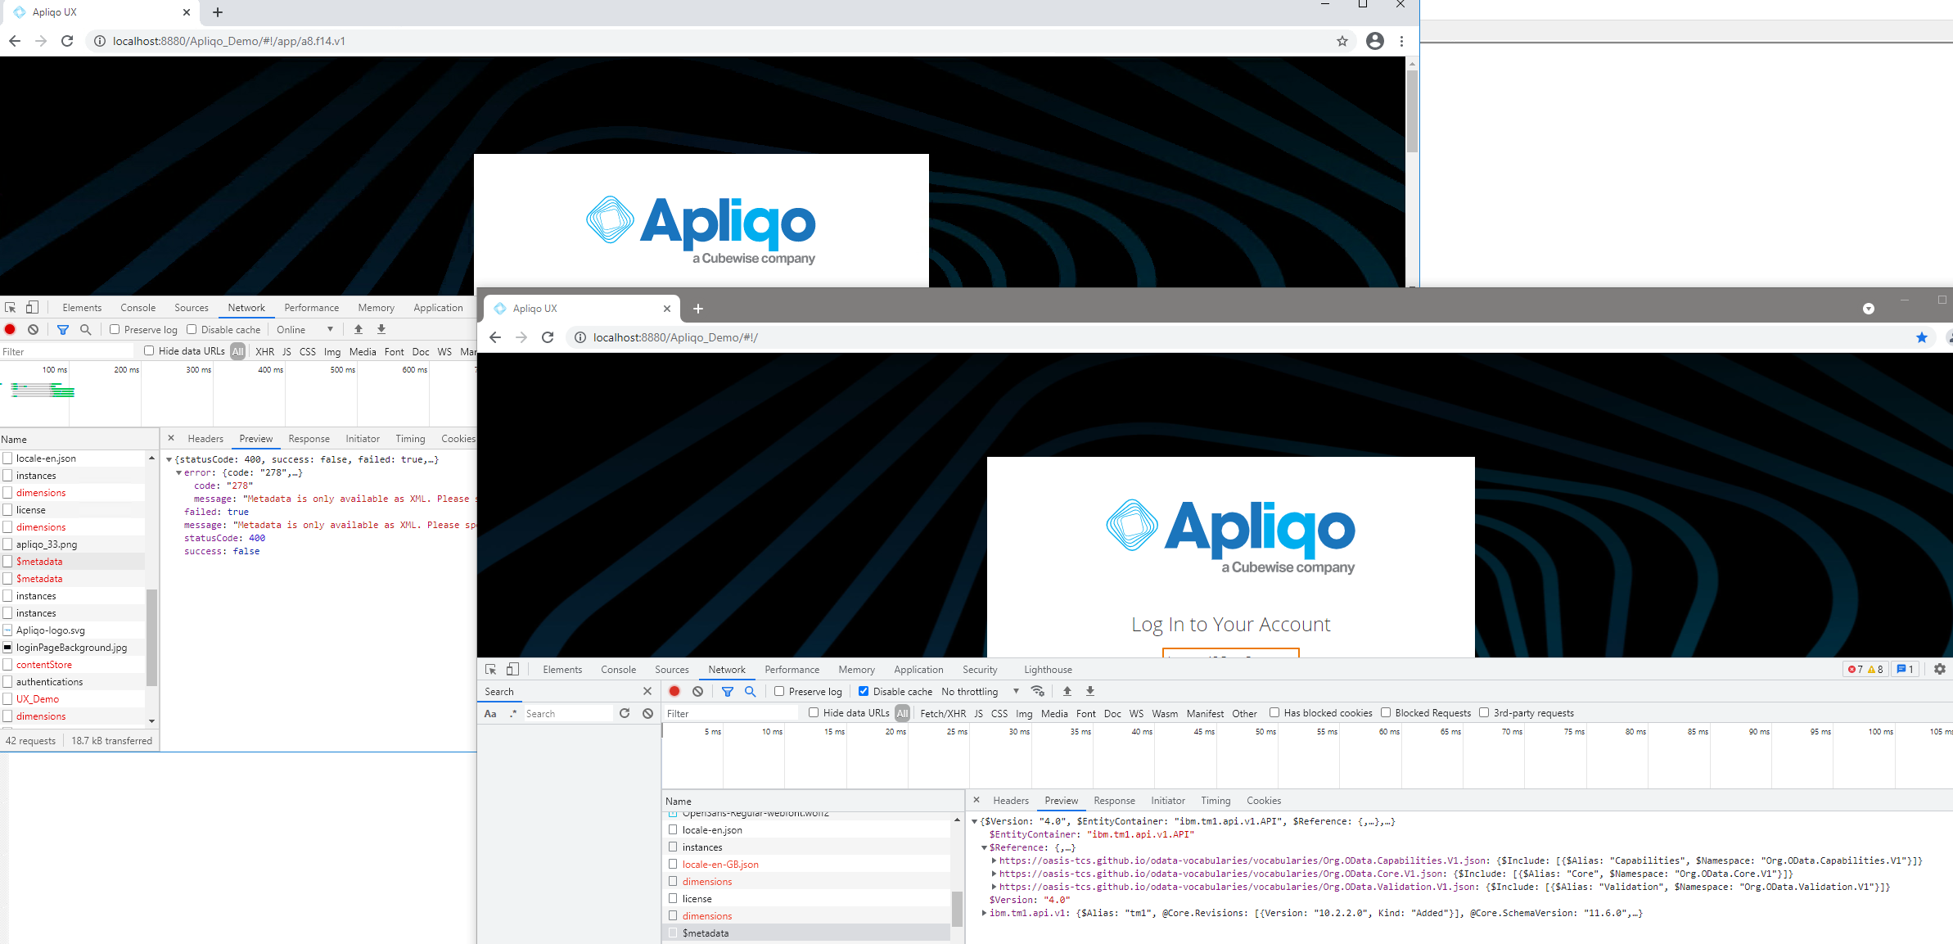Close request details pane in front window
Viewport: 1953px width, 944px height.
[x=976, y=800]
